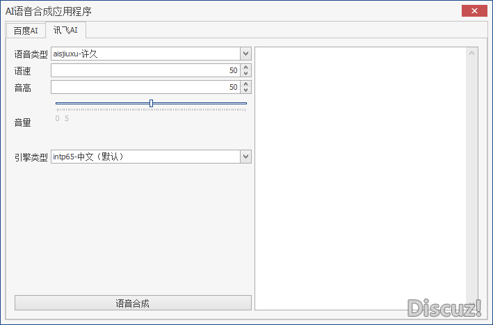Click the text area scrollbar up arrow
Viewport: 493px width, 325px height.
point(471,53)
